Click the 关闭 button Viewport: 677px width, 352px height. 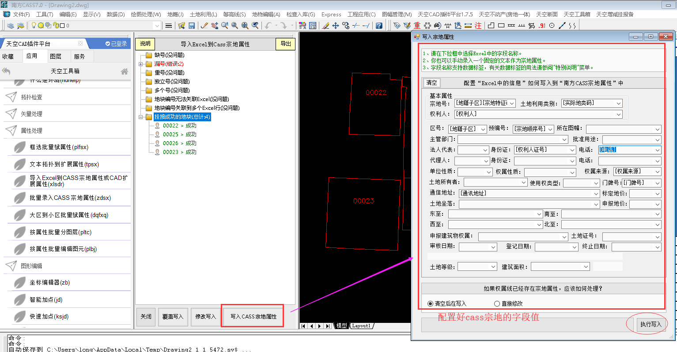coord(146,316)
